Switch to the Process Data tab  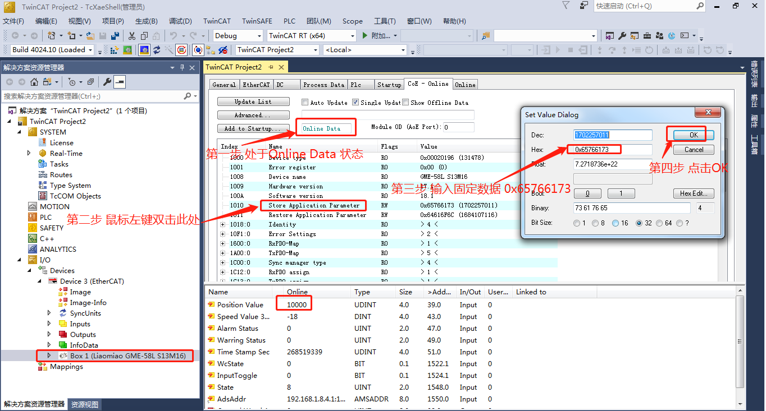pos(323,85)
